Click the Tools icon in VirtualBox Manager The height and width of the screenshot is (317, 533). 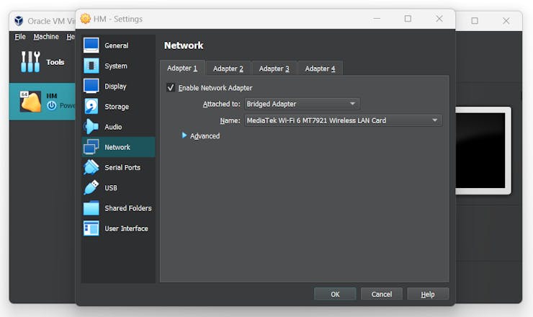[x=31, y=62]
